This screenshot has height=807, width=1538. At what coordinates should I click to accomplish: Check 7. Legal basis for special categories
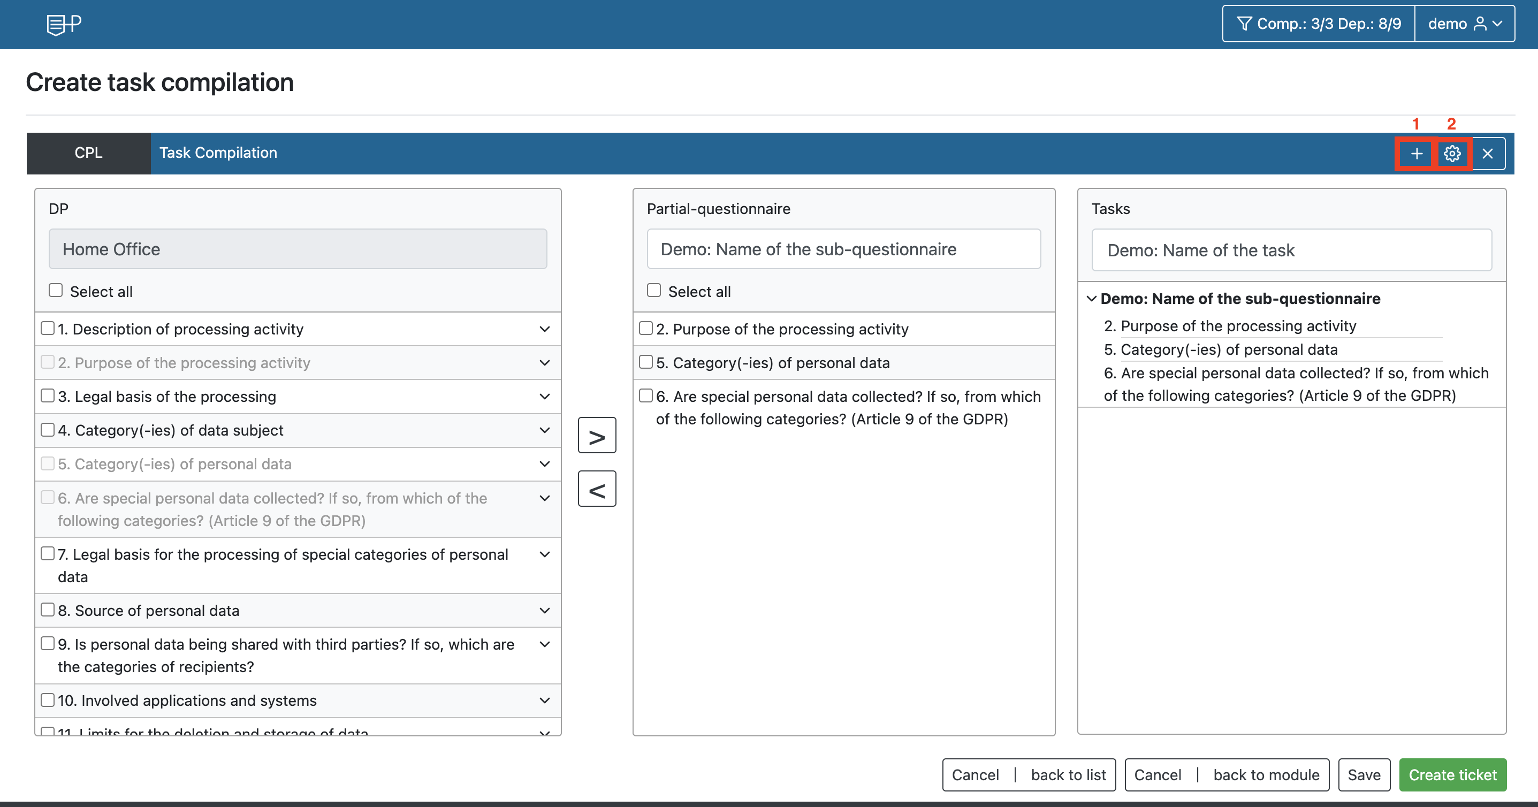click(x=48, y=554)
